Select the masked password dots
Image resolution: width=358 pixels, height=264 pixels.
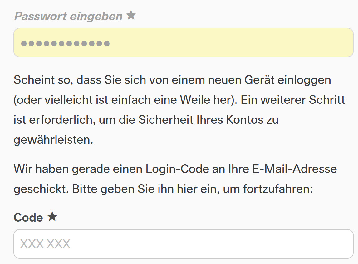(65, 43)
